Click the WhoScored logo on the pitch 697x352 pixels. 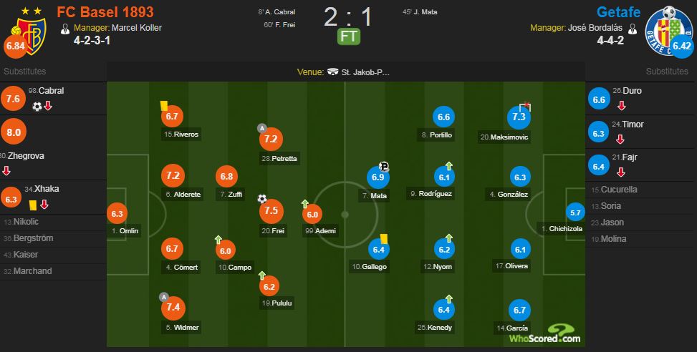click(x=544, y=334)
